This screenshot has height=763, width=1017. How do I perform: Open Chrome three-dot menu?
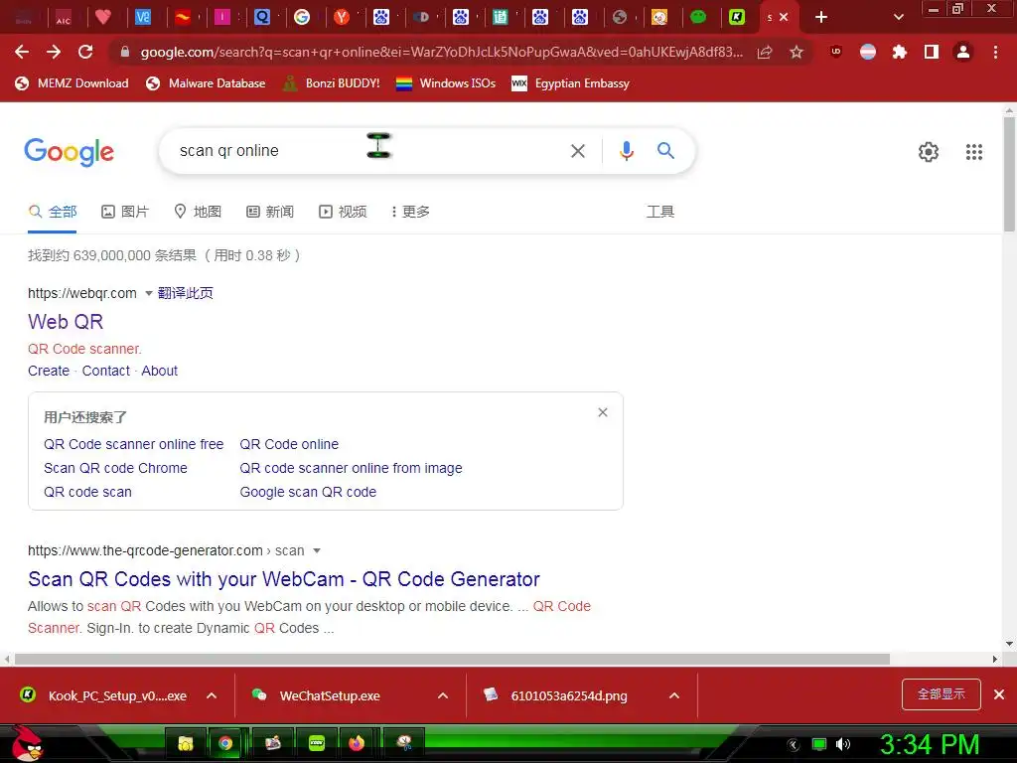pyautogui.click(x=995, y=52)
